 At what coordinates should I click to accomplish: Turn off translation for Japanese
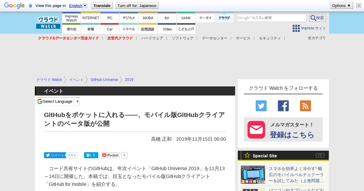coord(137,5)
